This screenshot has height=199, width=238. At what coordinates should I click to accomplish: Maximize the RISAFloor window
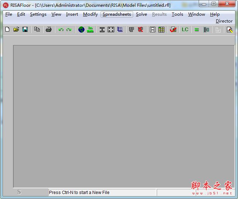click(214, 4)
